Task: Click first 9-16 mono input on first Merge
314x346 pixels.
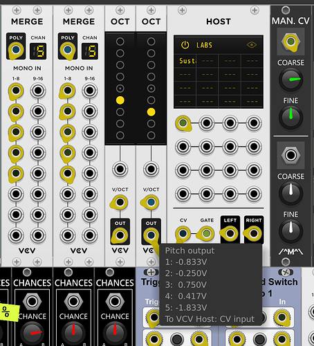Action: pyautogui.click(x=38, y=91)
